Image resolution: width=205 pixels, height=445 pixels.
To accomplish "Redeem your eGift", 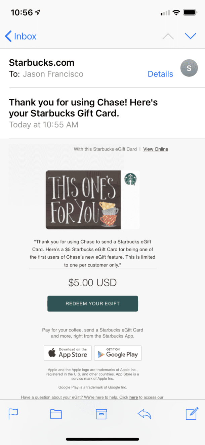I will click(x=92, y=304).
